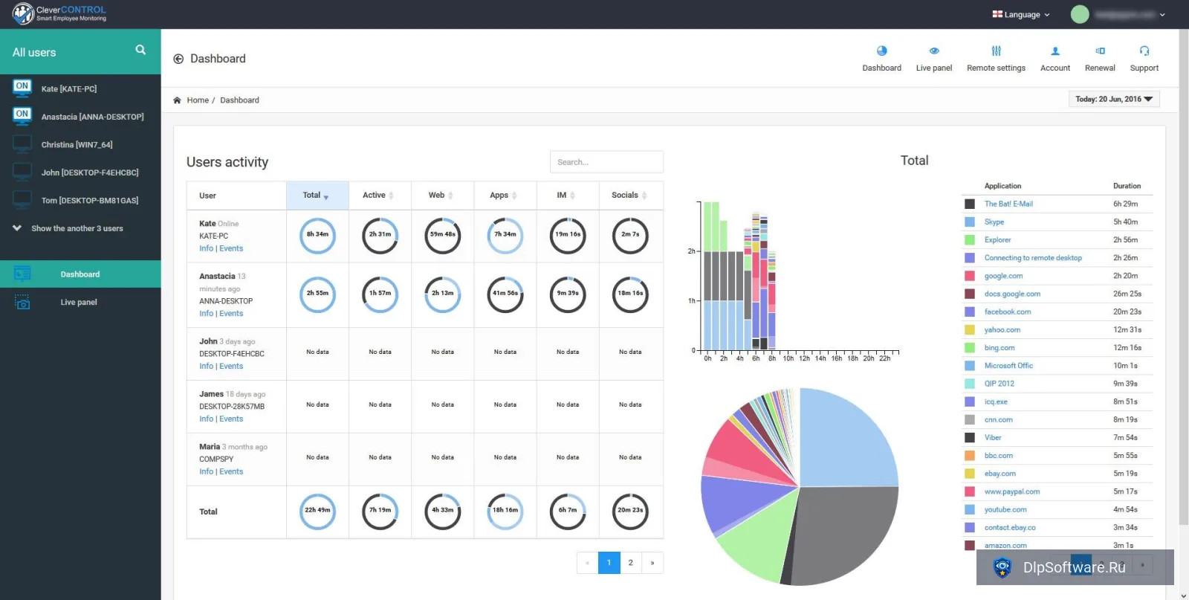Sort table by Socials column
Image resolution: width=1189 pixels, height=600 pixels.
click(630, 196)
